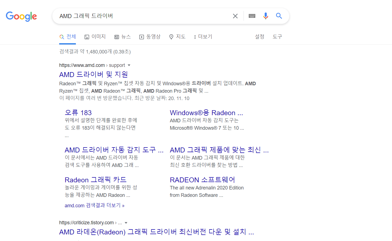392x241 pixels.
Task: Open the AMD 드라이버 및 지원 result
Action: [x=93, y=75]
